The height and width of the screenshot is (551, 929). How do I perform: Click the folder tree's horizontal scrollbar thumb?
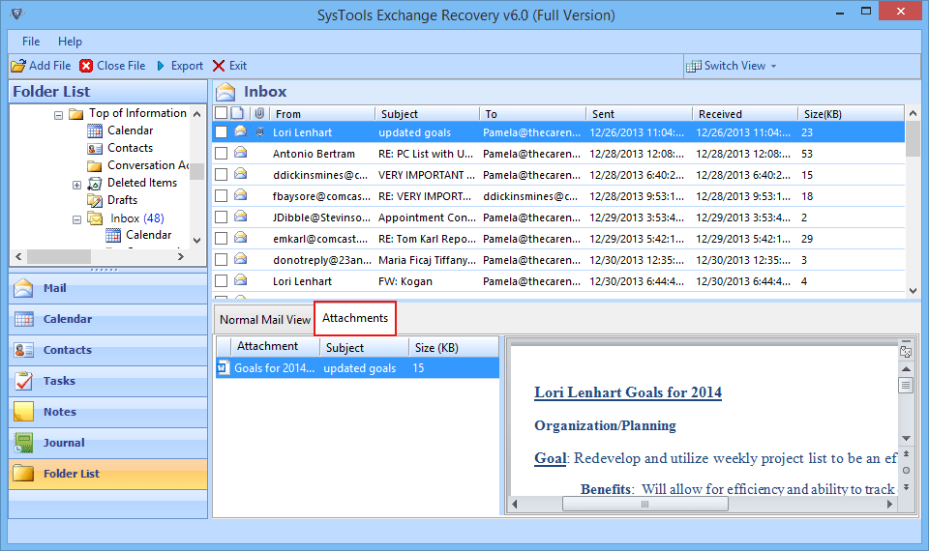[x=59, y=257]
